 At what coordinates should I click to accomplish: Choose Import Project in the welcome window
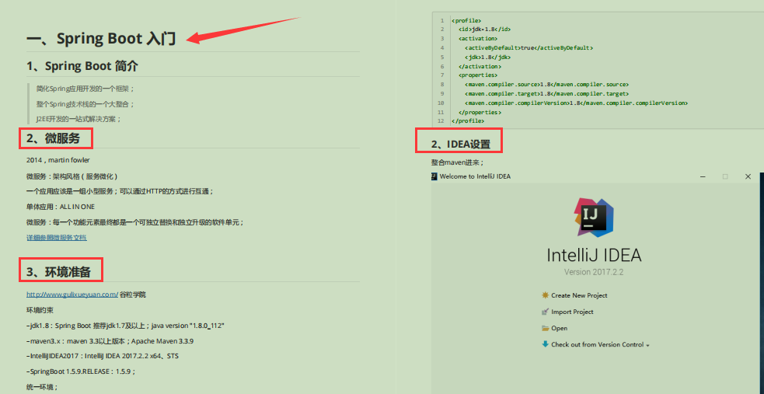point(572,312)
